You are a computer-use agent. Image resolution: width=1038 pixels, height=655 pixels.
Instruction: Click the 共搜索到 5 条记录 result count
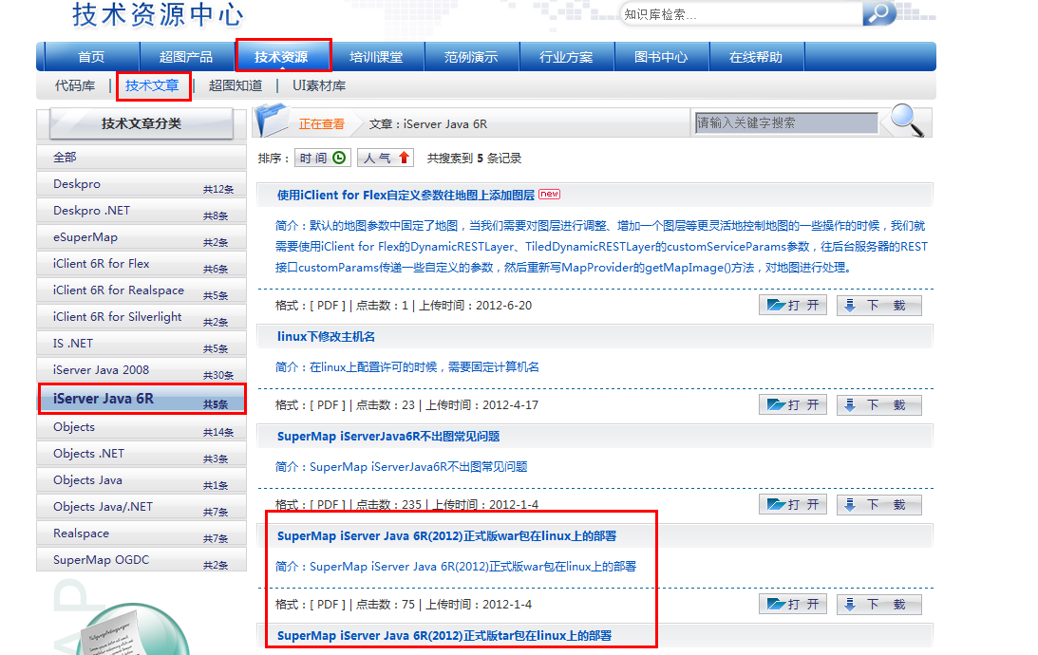tap(474, 159)
